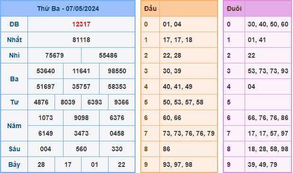Select the Đuôi row 3 values cell

(268, 71)
